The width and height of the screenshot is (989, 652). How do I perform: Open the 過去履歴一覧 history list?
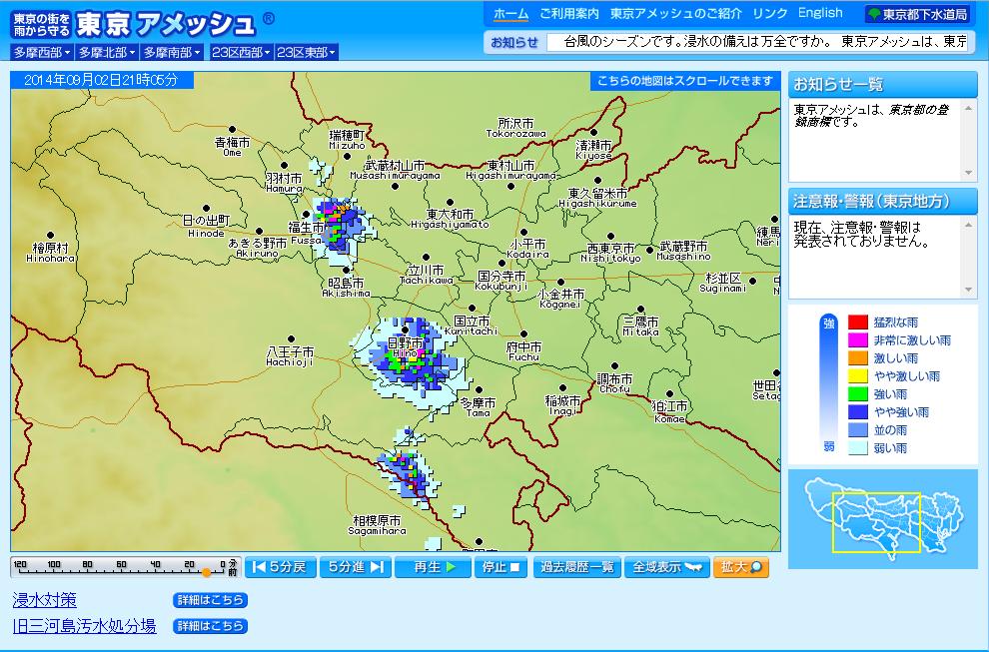click(576, 567)
